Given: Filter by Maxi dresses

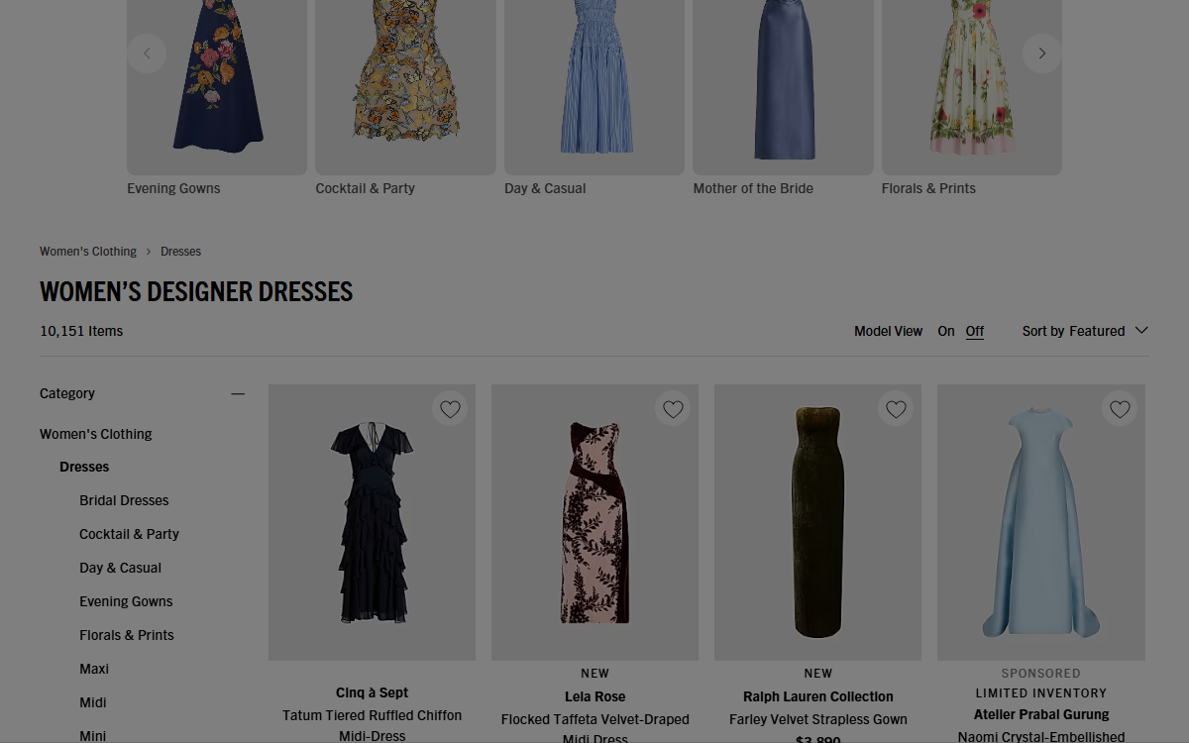Looking at the screenshot, I should pyautogui.click(x=94, y=669).
